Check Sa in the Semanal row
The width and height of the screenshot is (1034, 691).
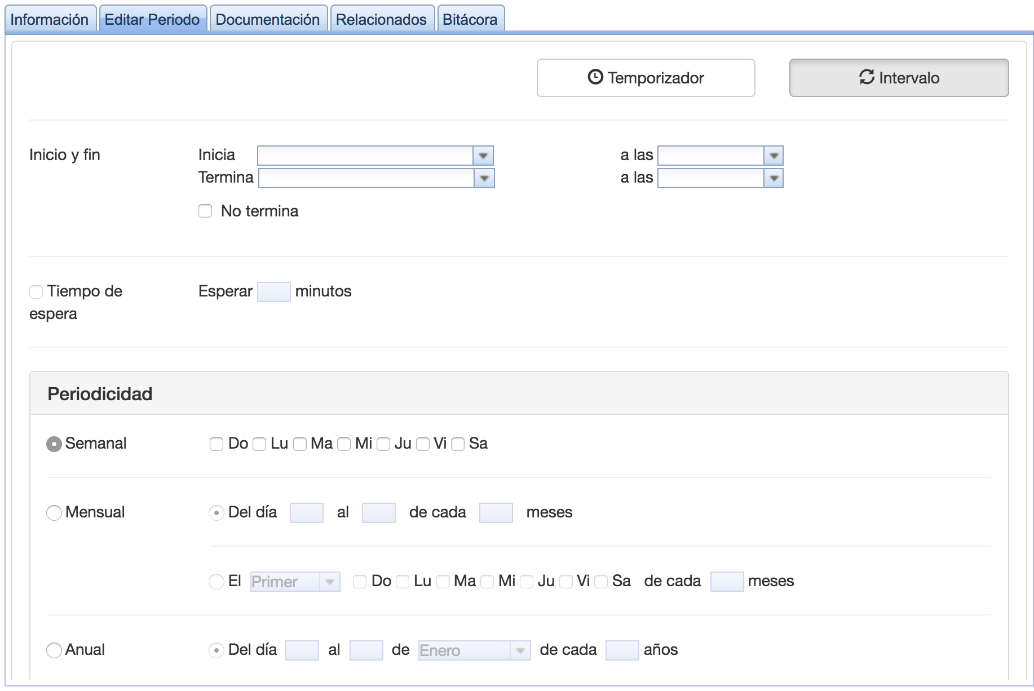(x=458, y=444)
